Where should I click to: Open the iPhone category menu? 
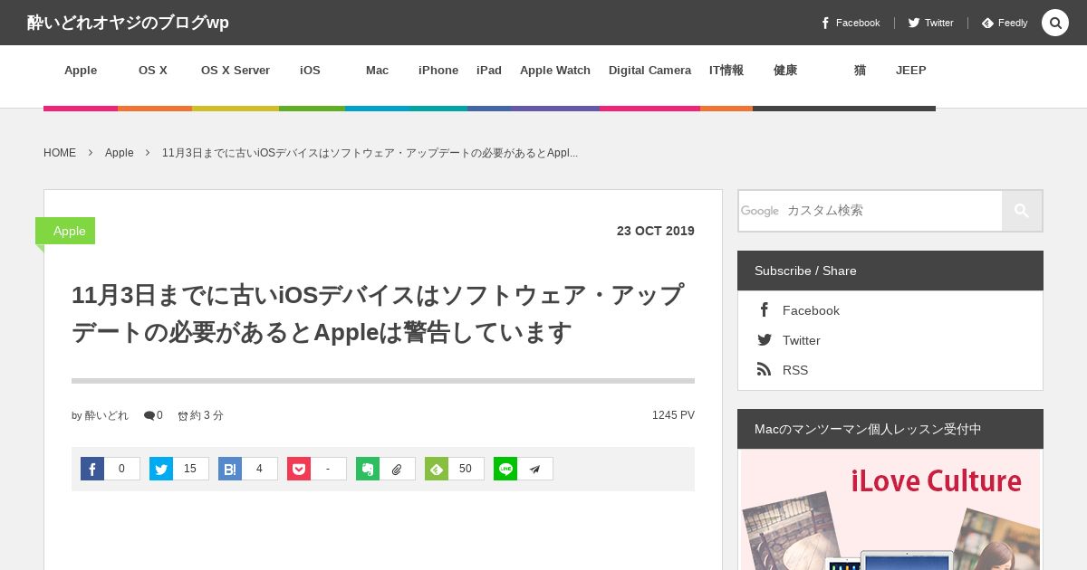[438, 71]
